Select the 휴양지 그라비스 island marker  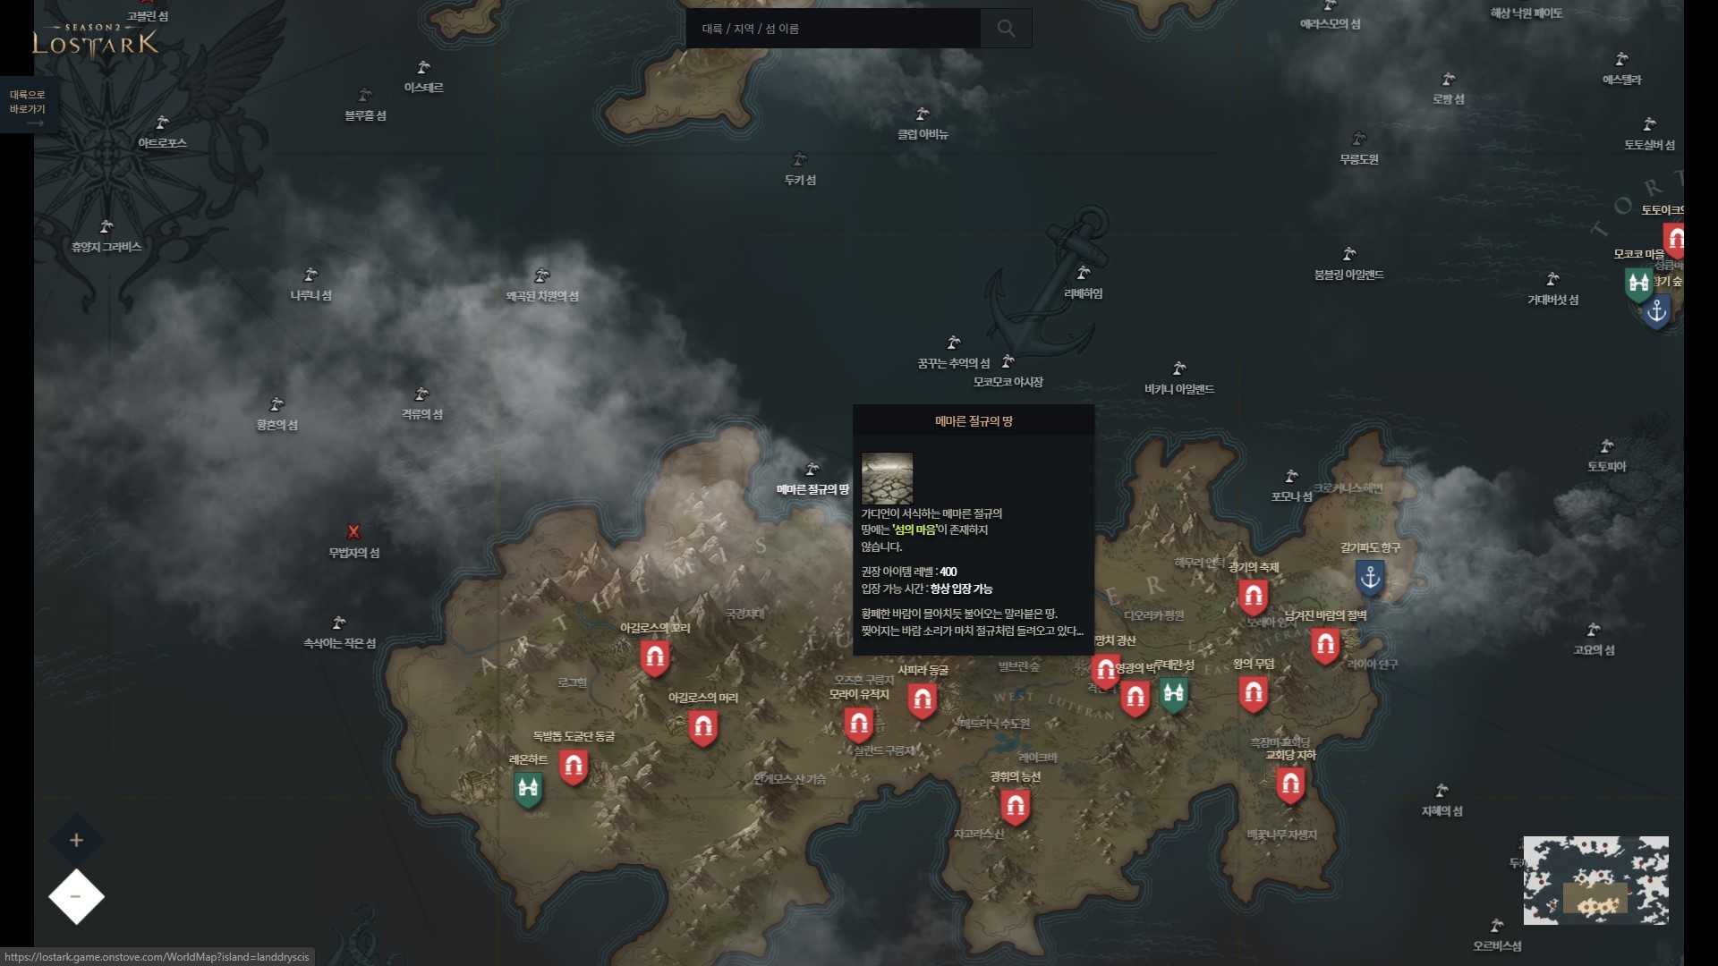click(x=106, y=227)
